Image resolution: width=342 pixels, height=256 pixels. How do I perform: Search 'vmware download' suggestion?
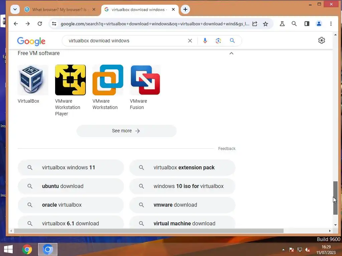(x=182, y=205)
